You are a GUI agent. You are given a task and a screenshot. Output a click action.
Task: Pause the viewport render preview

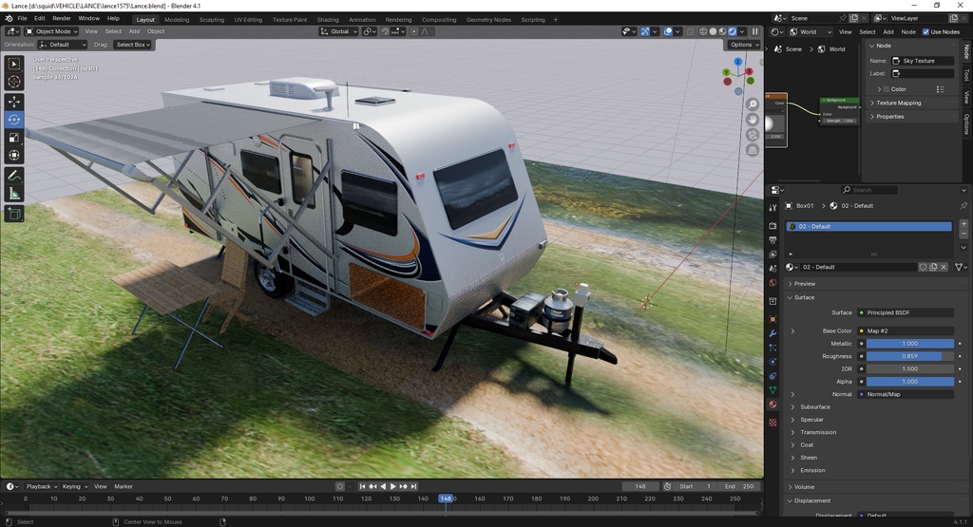pyautogui.click(x=755, y=31)
